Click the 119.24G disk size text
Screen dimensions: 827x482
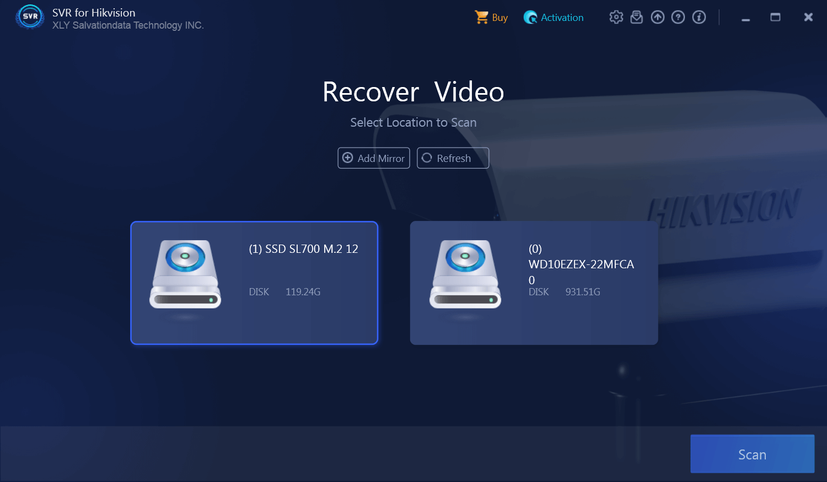pyautogui.click(x=303, y=292)
